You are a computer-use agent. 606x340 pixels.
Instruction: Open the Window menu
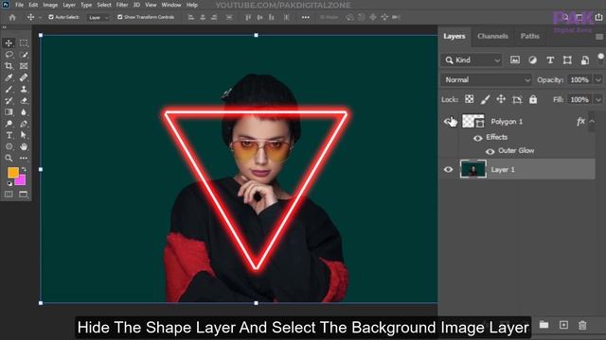click(171, 5)
